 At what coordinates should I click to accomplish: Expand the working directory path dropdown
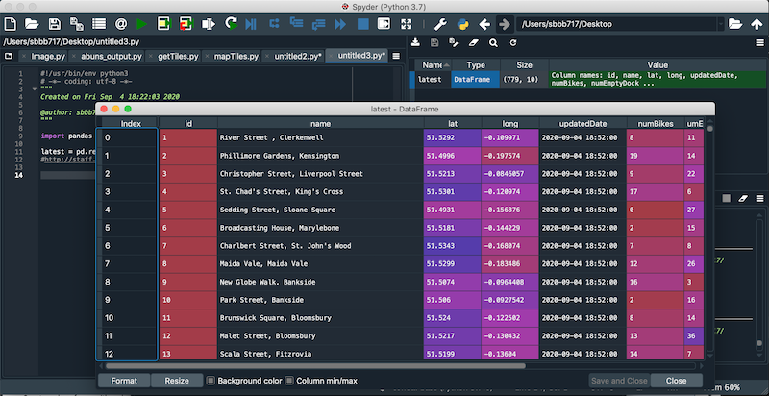[x=720, y=24]
